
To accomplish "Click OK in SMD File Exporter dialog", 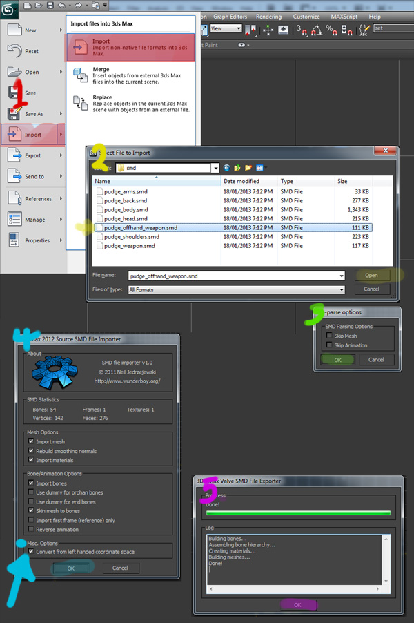I will tap(297, 605).
